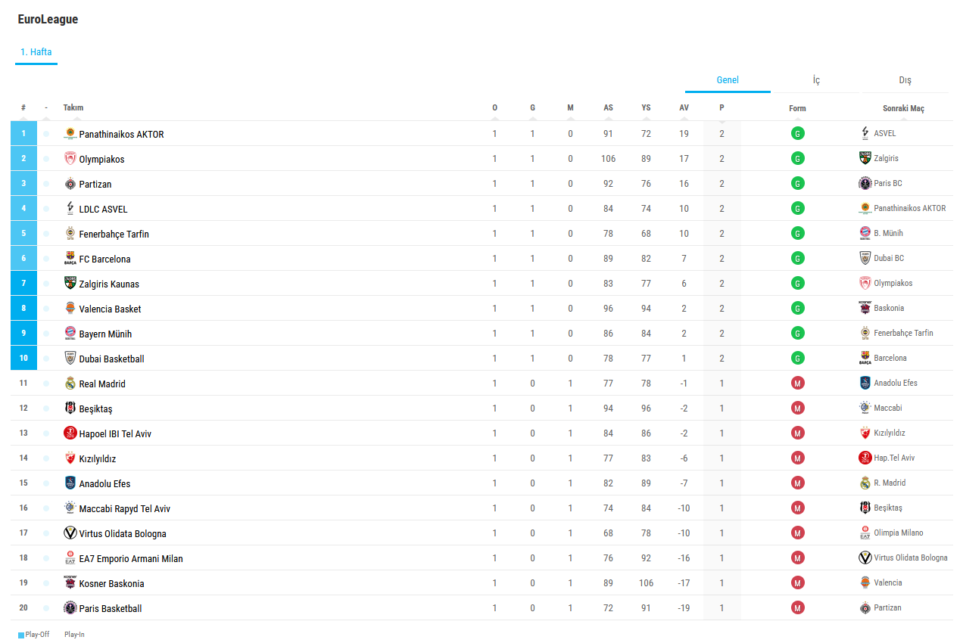The height and width of the screenshot is (643, 963).
Task: Click the Anadolu Efes next-match logo for Real Madrid
Action: pyautogui.click(x=865, y=383)
